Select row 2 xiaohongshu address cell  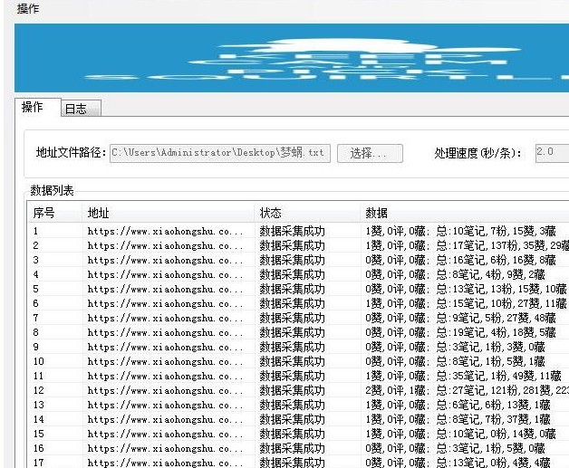pyautogui.click(x=165, y=245)
